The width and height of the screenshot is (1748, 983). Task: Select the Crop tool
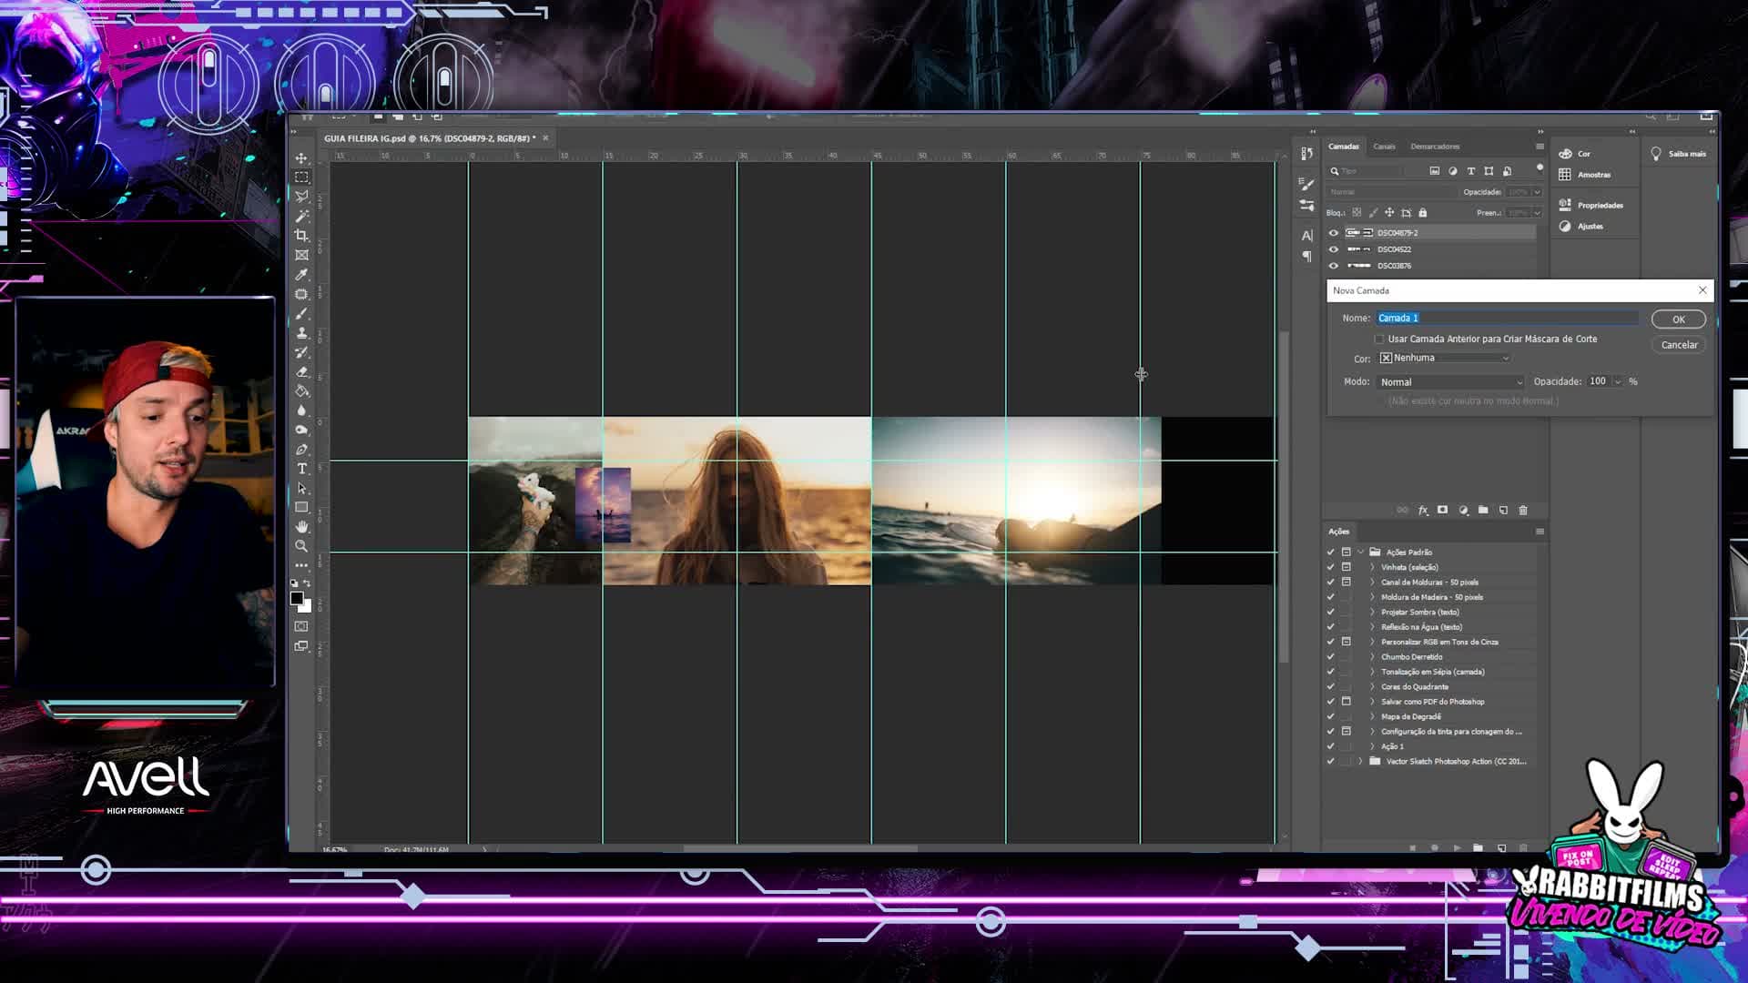tap(301, 236)
